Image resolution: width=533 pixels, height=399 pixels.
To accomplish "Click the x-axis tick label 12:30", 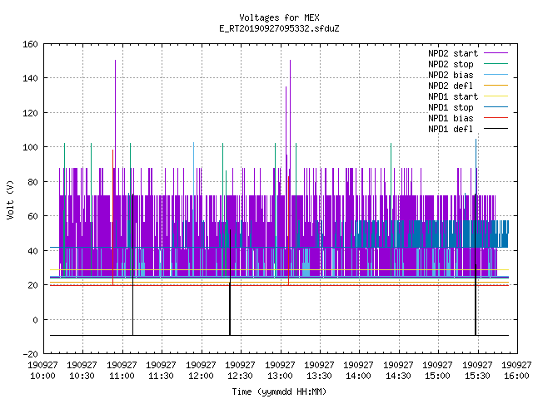I will click(240, 376).
